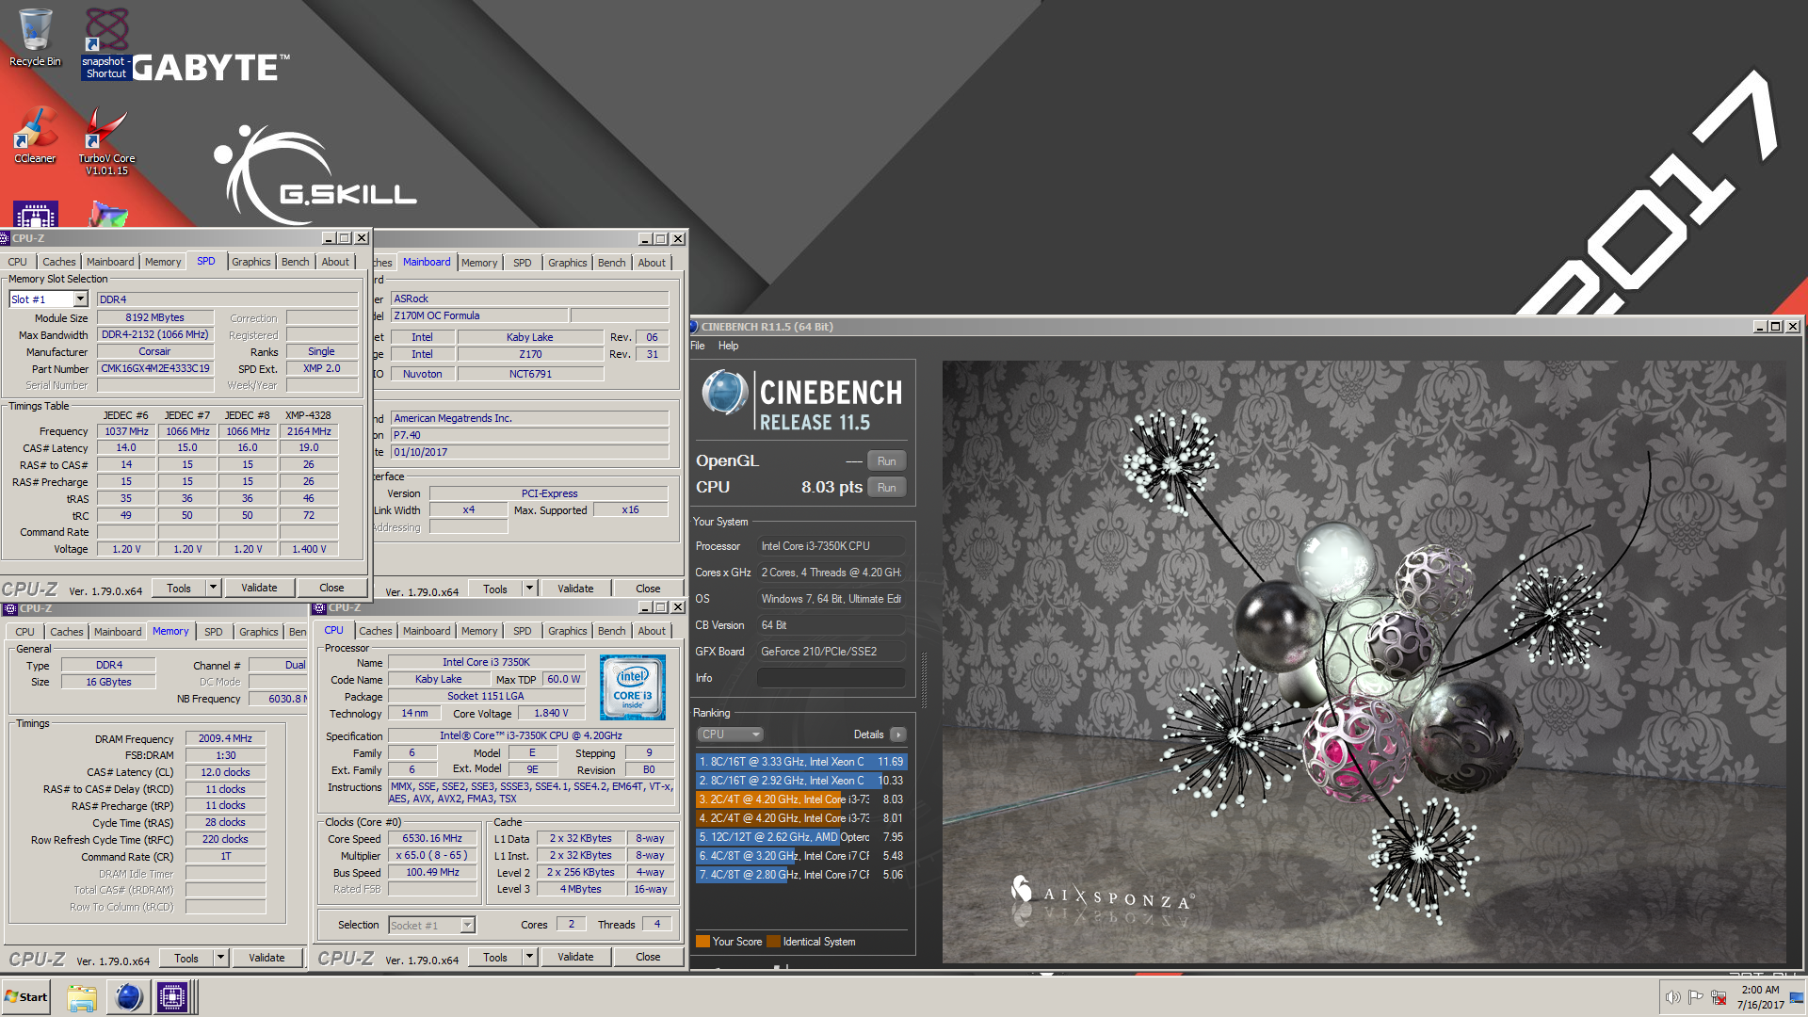Click the DRAM Frequency value 2009.4 MHz

pyautogui.click(x=225, y=738)
